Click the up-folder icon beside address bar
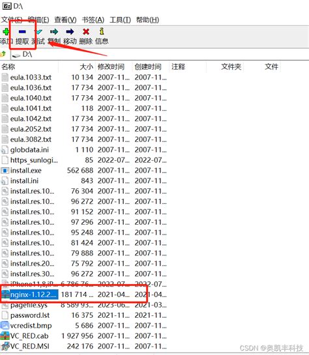 coord(3,54)
